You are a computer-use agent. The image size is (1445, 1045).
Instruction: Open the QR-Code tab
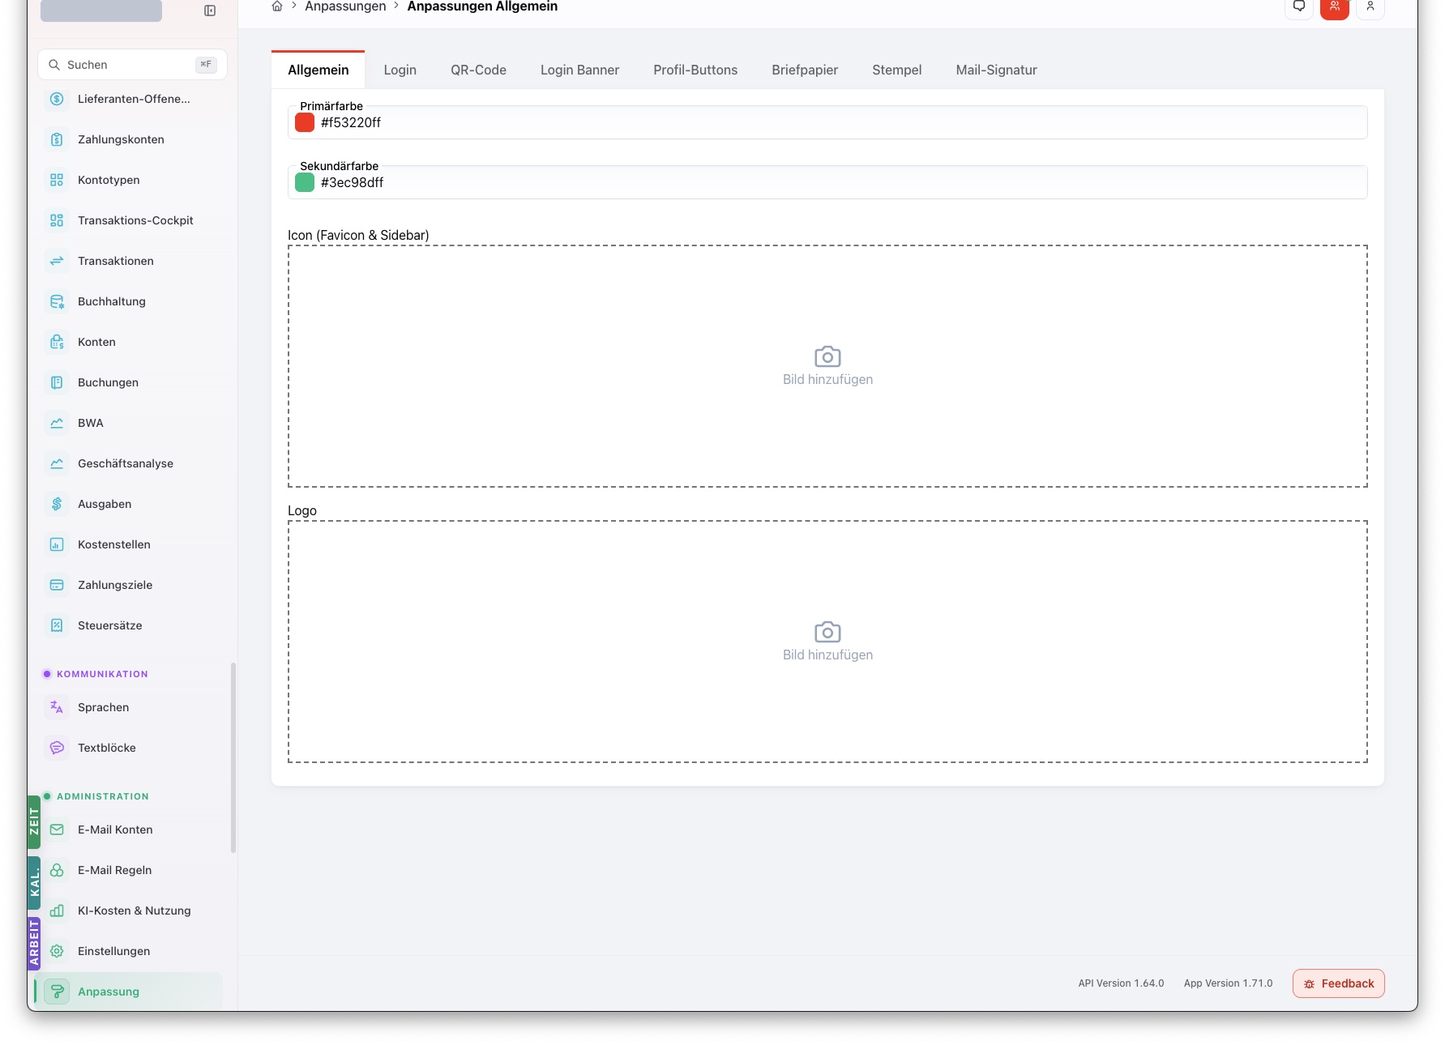pyautogui.click(x=478, y=70)
